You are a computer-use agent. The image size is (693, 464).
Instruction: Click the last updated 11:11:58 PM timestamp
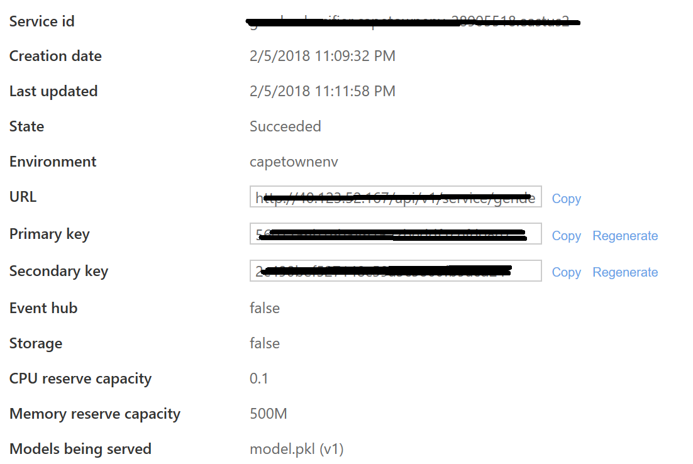pyautogui.click(x=322, y=91)
